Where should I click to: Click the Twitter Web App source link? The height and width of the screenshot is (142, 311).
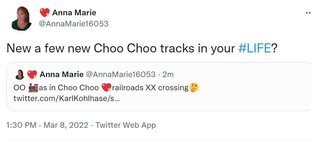[126, 125]
